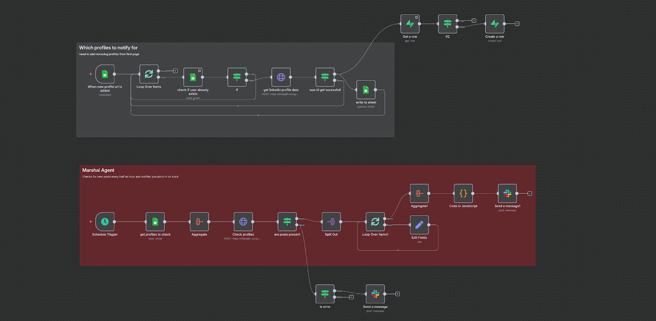
Task: Select the Check profiles HTTP node
Action: (243, 222)
